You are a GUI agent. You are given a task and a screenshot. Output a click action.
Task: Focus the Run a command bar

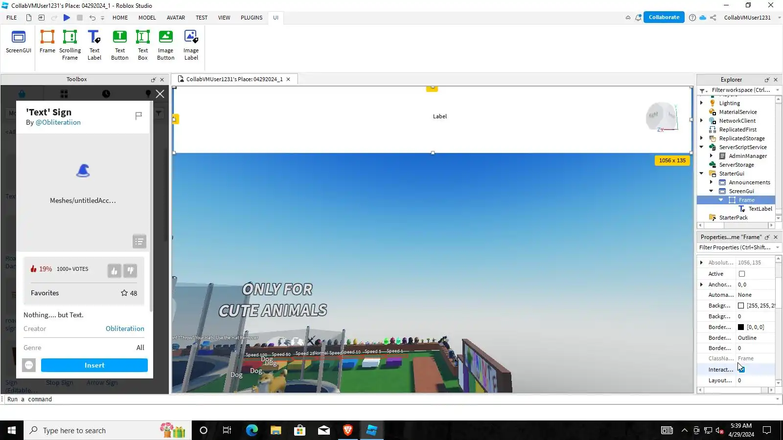(x=389, y=399)
